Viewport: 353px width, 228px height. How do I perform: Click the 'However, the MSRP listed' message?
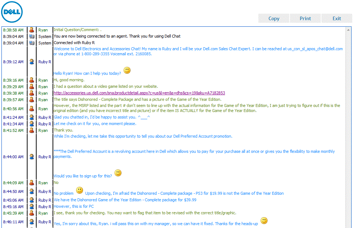coord(197,108)
